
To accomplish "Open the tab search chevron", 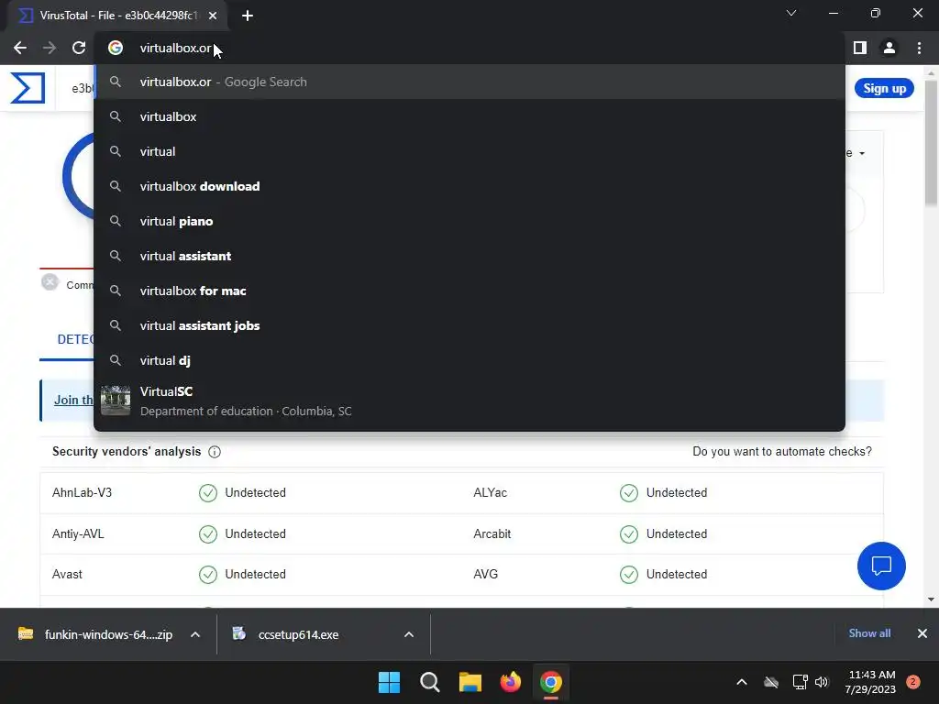I will 791,13.
